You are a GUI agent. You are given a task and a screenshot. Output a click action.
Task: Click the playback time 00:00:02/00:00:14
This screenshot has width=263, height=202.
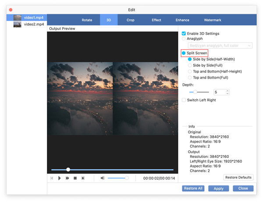[x=159, y=178]
